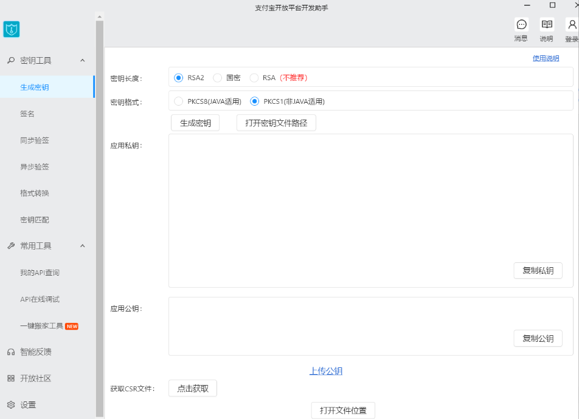
Task: Select the RSA (不推荐) radio button
Action: point(254,78)
